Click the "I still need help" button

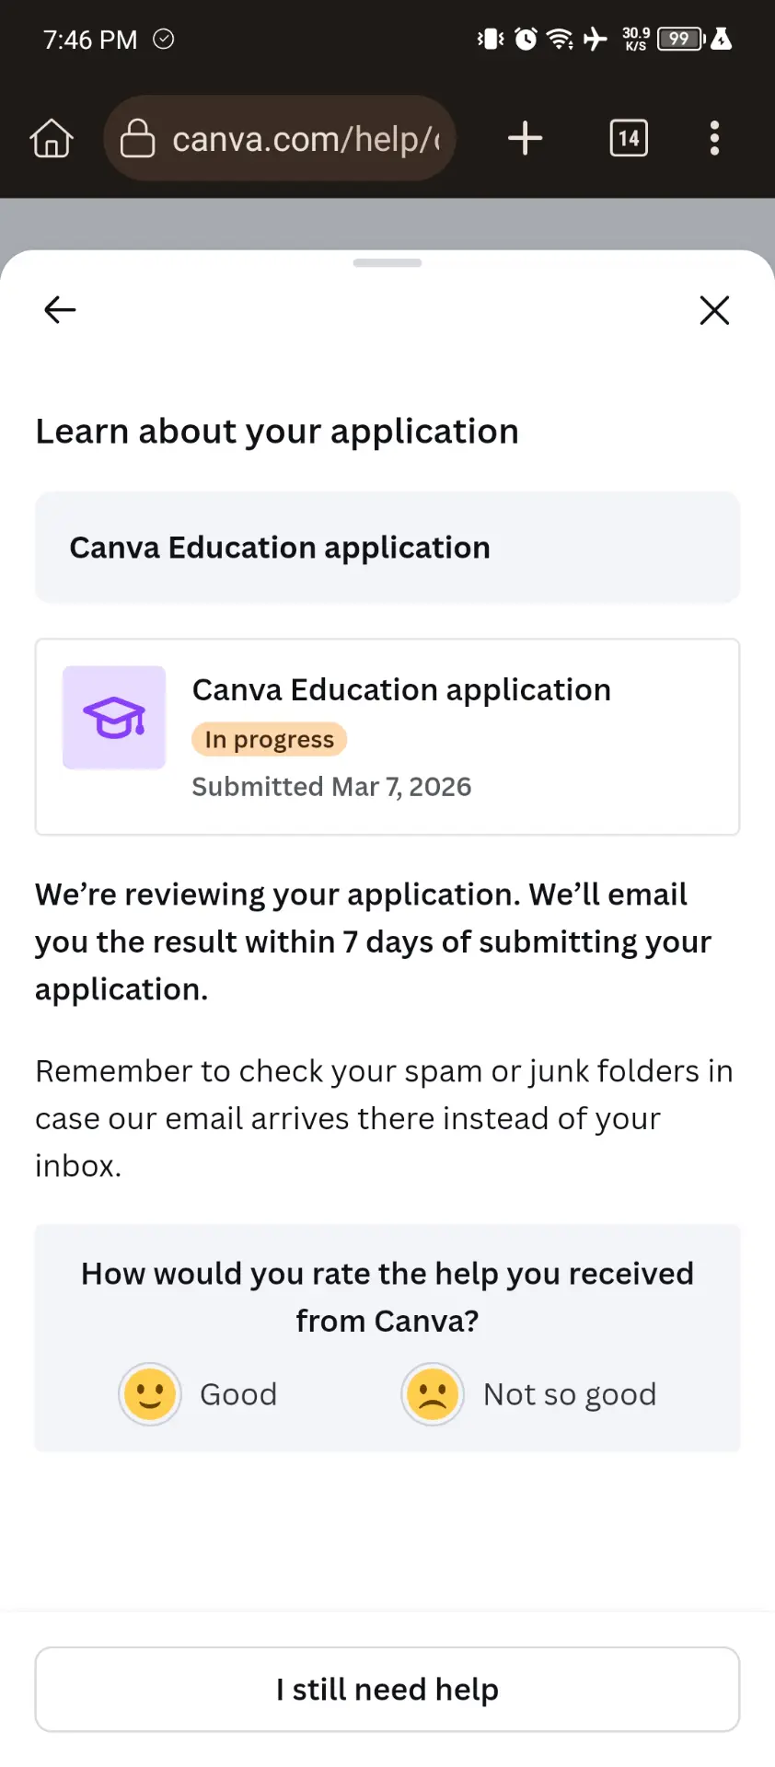pos(387,1690)
